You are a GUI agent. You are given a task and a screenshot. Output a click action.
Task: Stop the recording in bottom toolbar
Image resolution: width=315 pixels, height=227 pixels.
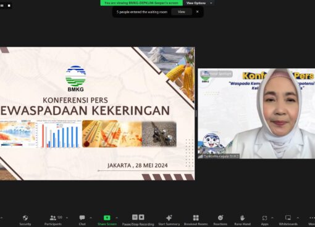coord(141,217)
